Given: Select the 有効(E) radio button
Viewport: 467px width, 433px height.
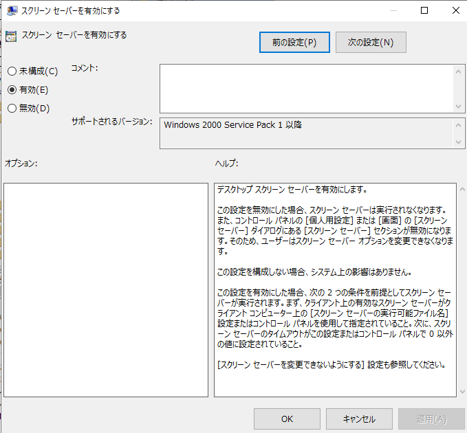Looking at the screenshot, I should (x=12, y=90).
